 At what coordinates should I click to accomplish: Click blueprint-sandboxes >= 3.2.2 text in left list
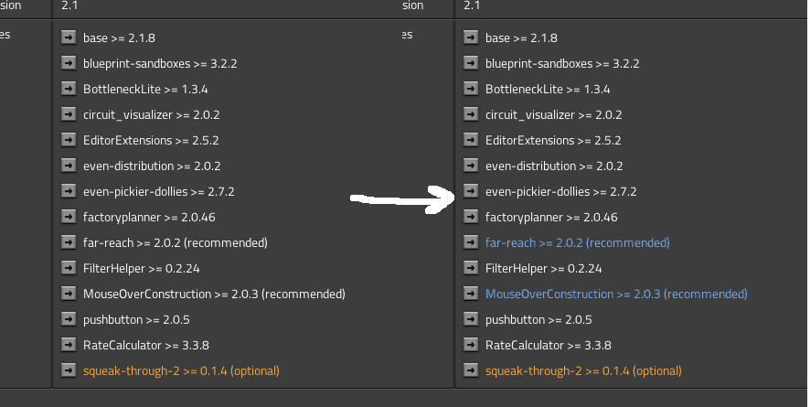(x=160, y=63)
